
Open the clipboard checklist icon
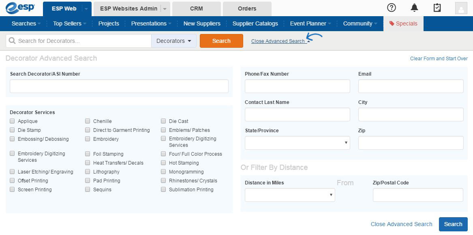tap(437, 8)
